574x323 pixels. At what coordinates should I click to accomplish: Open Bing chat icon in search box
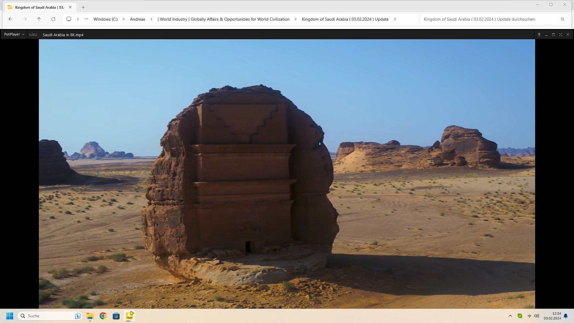click(78, 316)
